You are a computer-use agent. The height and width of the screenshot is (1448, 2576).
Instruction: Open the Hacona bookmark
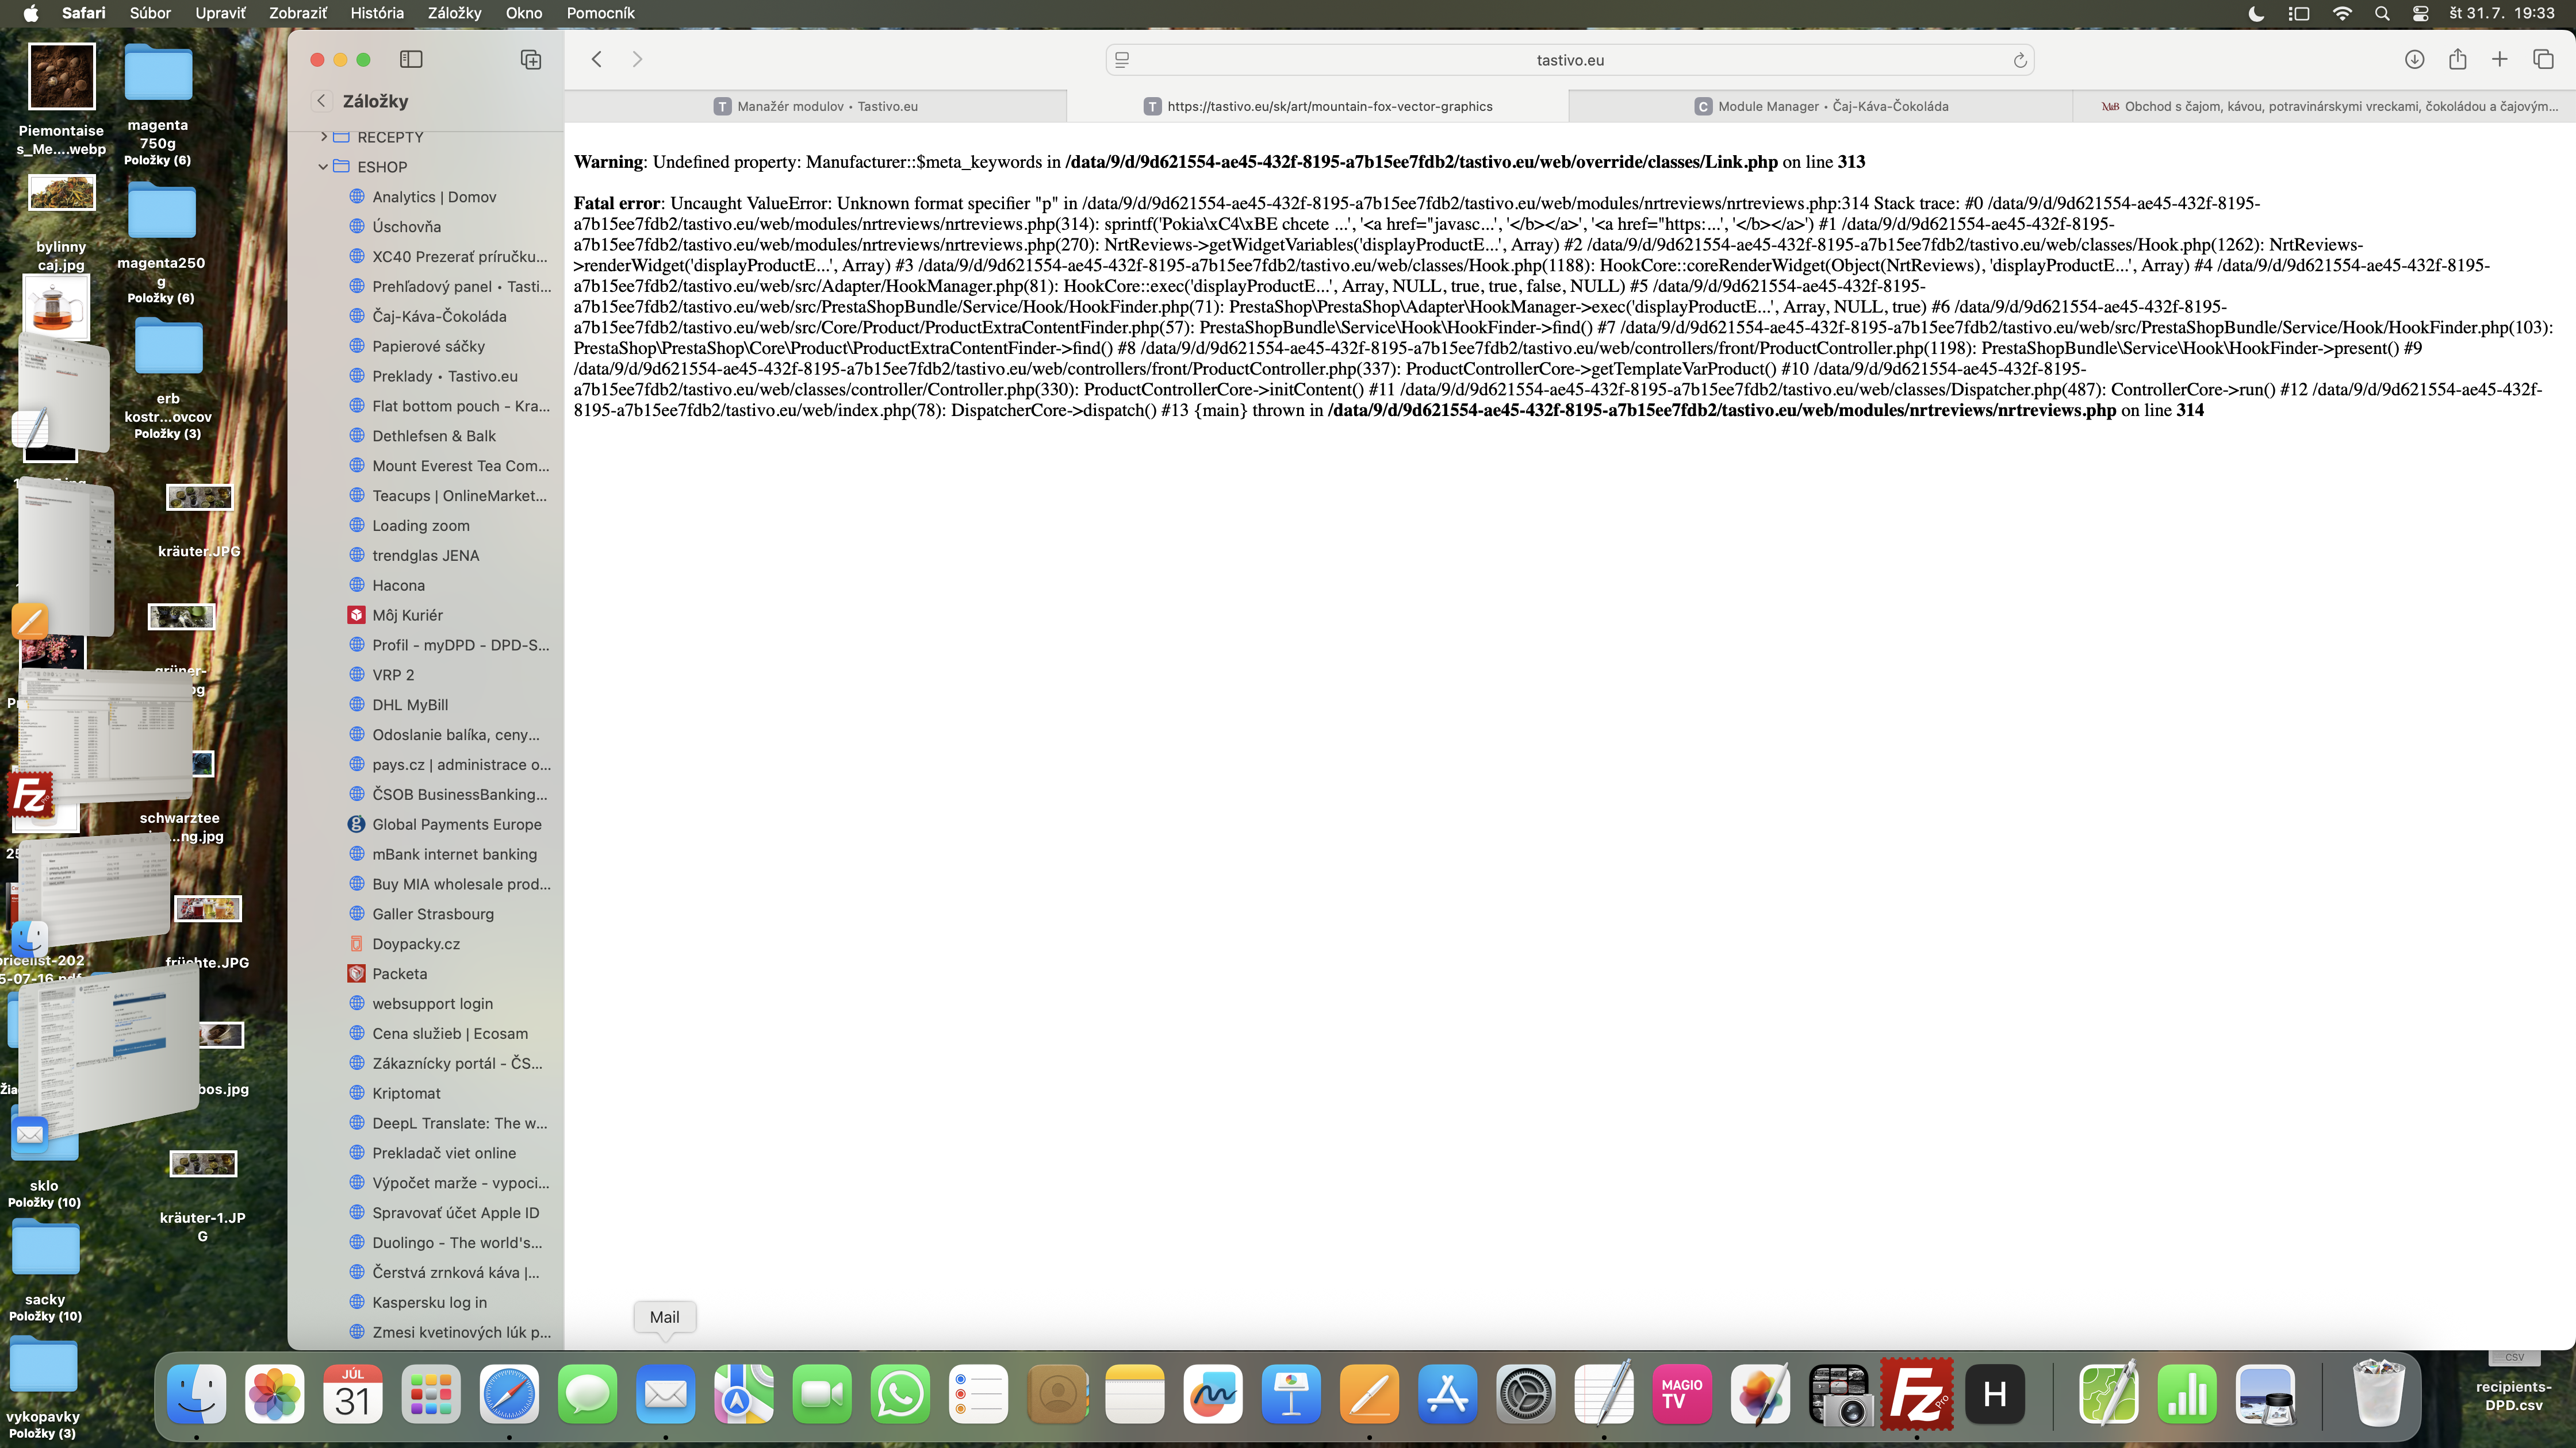(x=398, y=586)
